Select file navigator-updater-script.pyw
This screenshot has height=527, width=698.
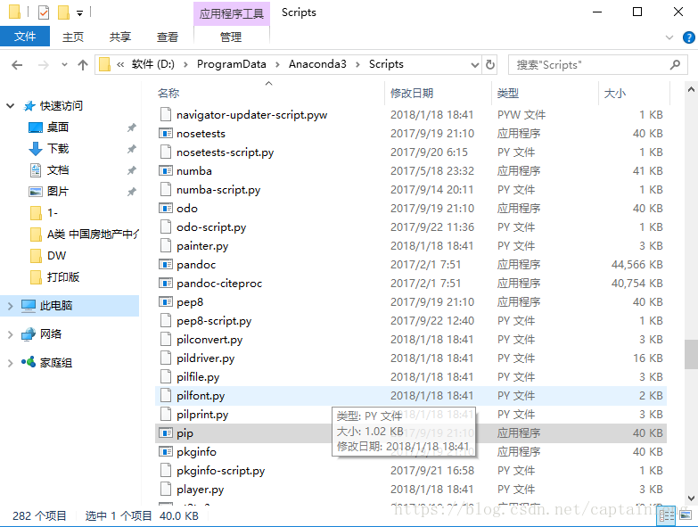click(x=252, y=115)
